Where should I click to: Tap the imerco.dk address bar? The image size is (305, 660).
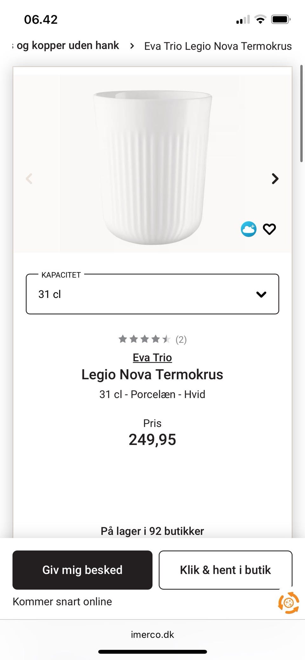pyautogui.click(x=152, y=635)
